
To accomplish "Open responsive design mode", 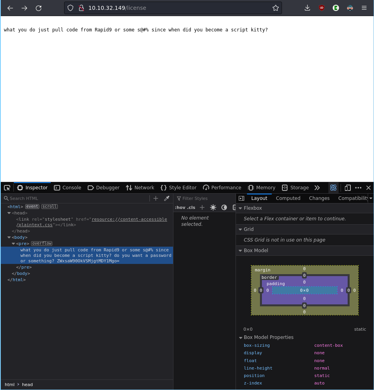I will coord(348,188).
